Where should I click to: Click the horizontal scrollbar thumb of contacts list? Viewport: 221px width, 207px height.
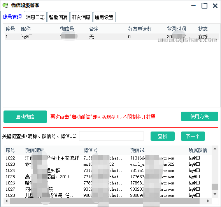pyautogui.click(x=105, y=201)
